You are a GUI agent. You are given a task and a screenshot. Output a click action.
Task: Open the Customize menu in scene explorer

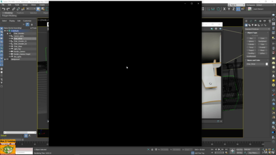[x=27, y=21]
